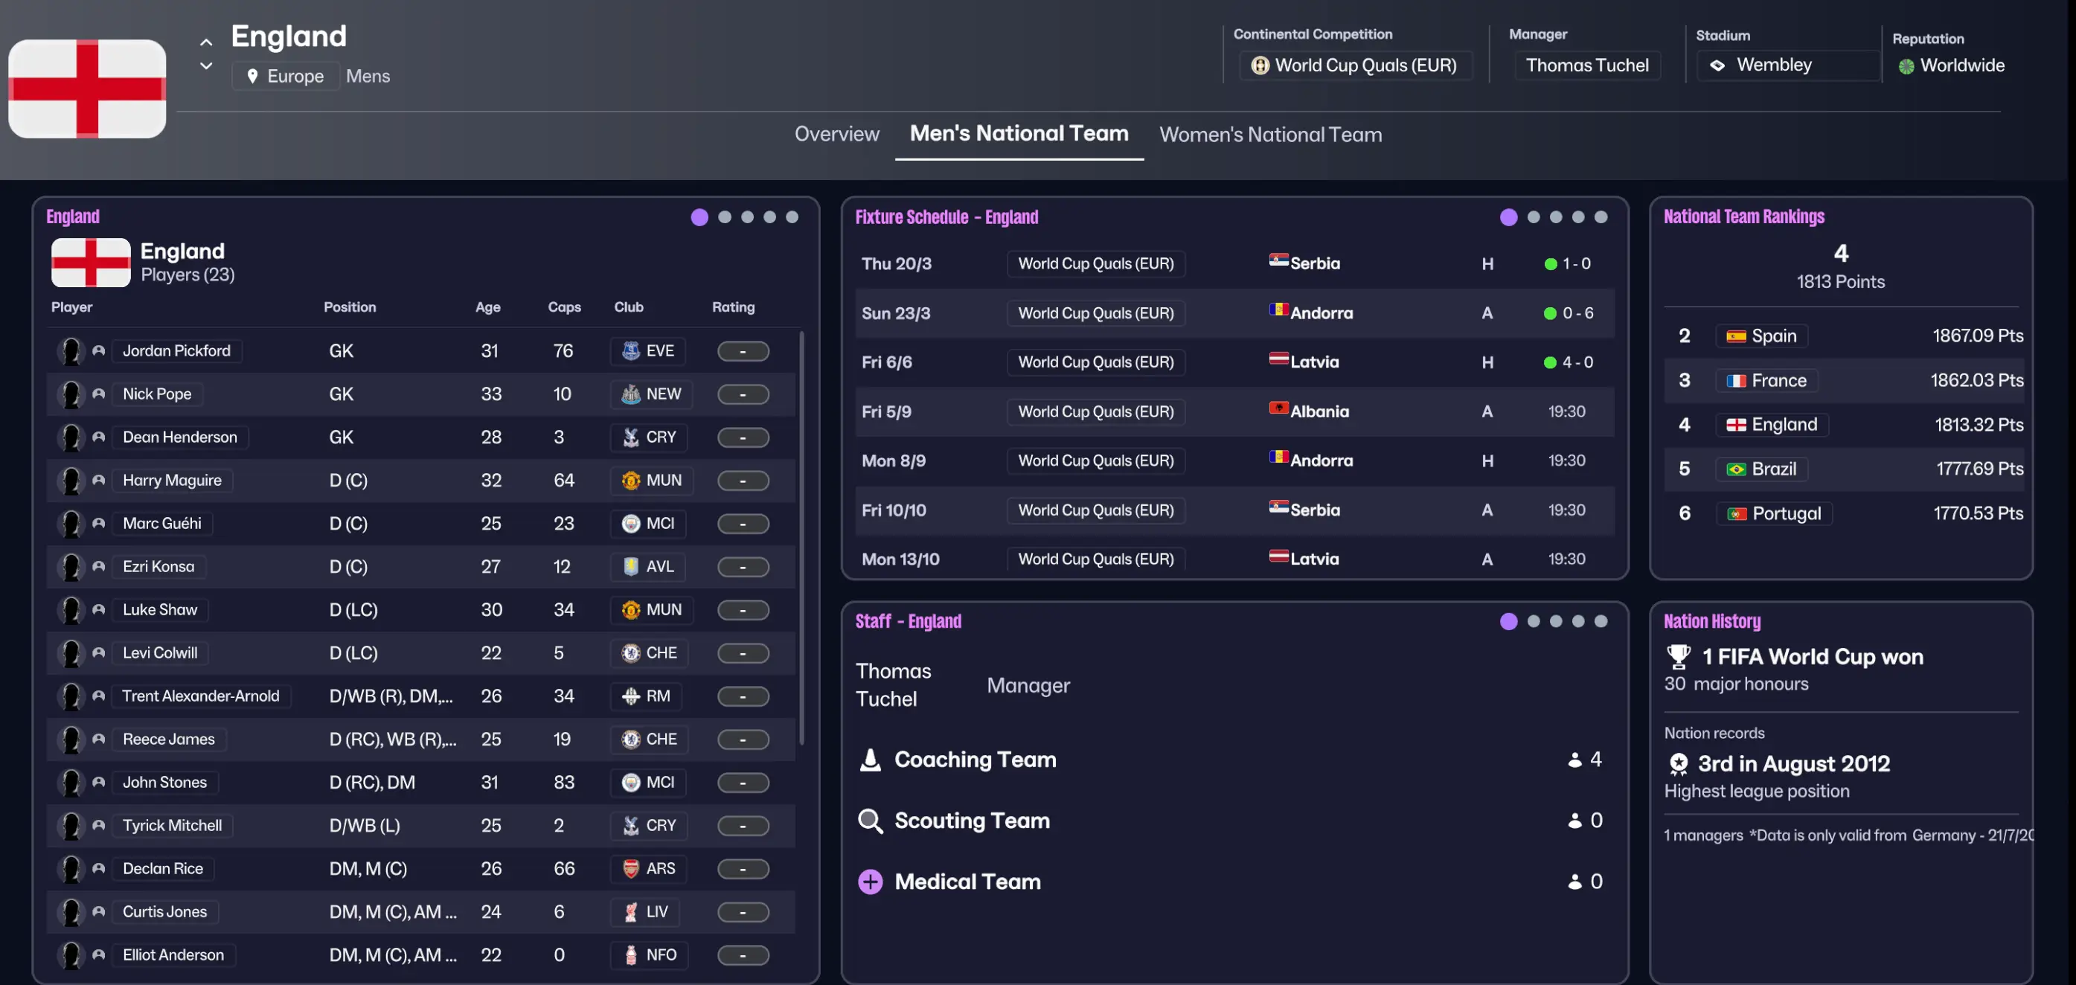Open Harry Maguire player profile

172,481
